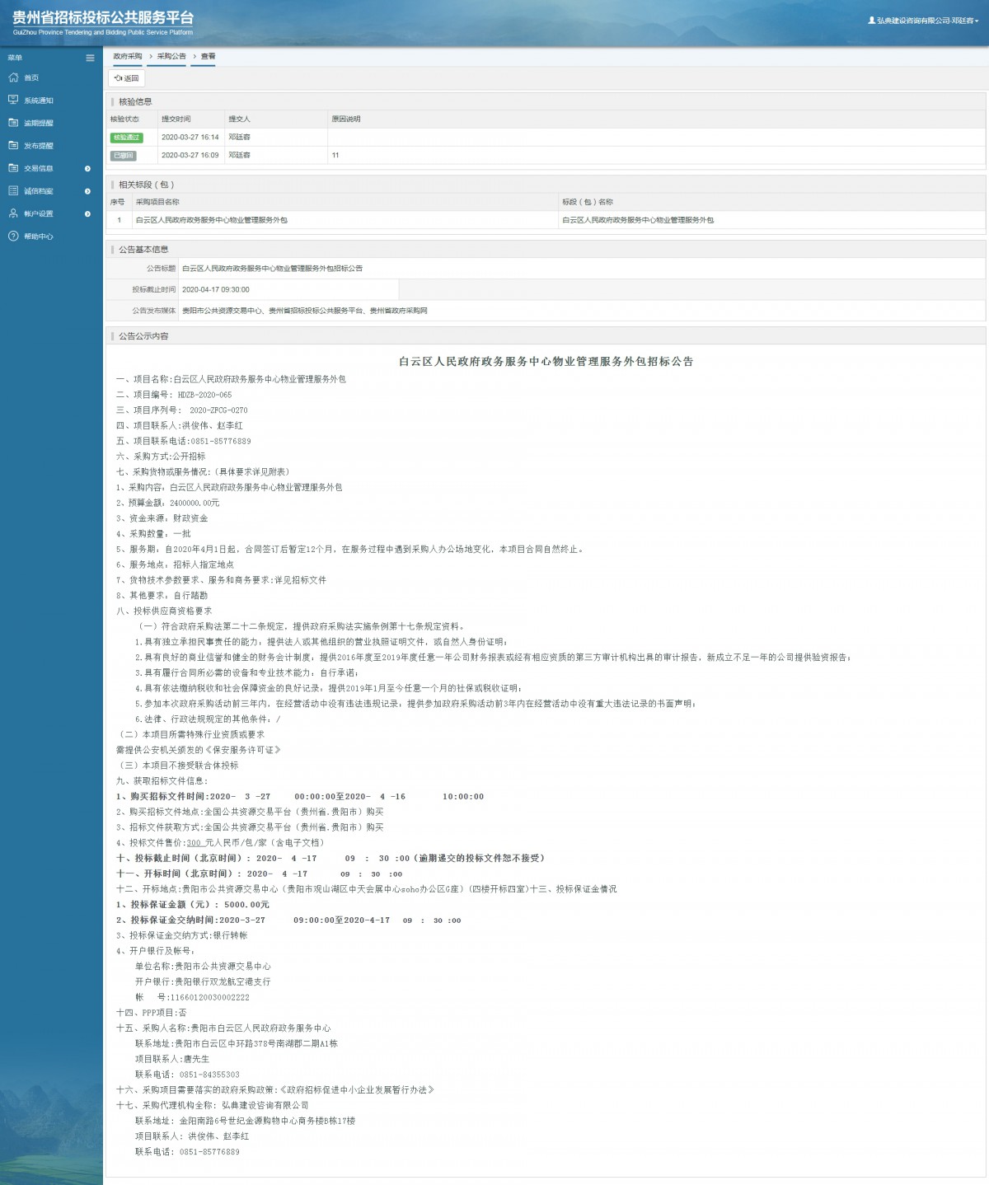Expand the 诚信档案 submenu arrow

87,191
